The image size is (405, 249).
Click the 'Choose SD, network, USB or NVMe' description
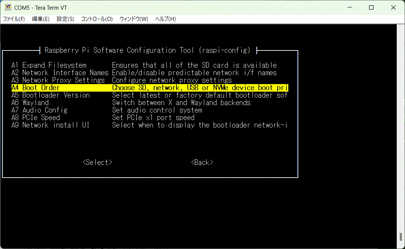[200, 87]
